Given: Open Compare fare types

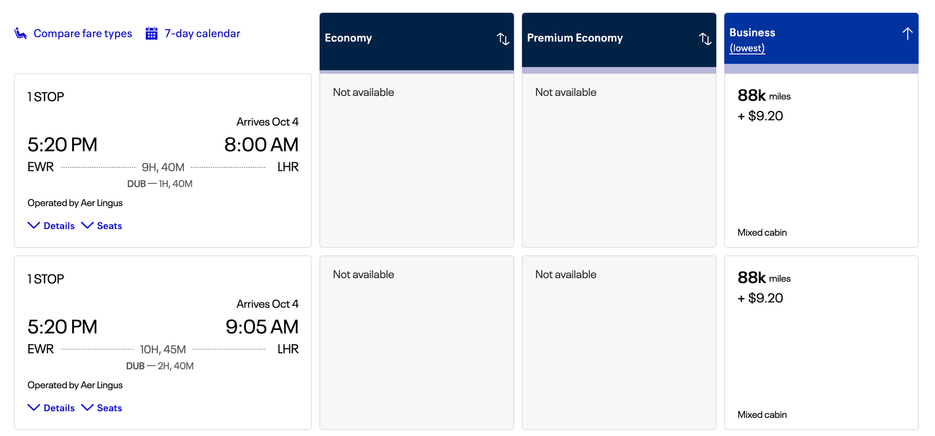Looking at the screenshot, I should [x=82, y=33].
